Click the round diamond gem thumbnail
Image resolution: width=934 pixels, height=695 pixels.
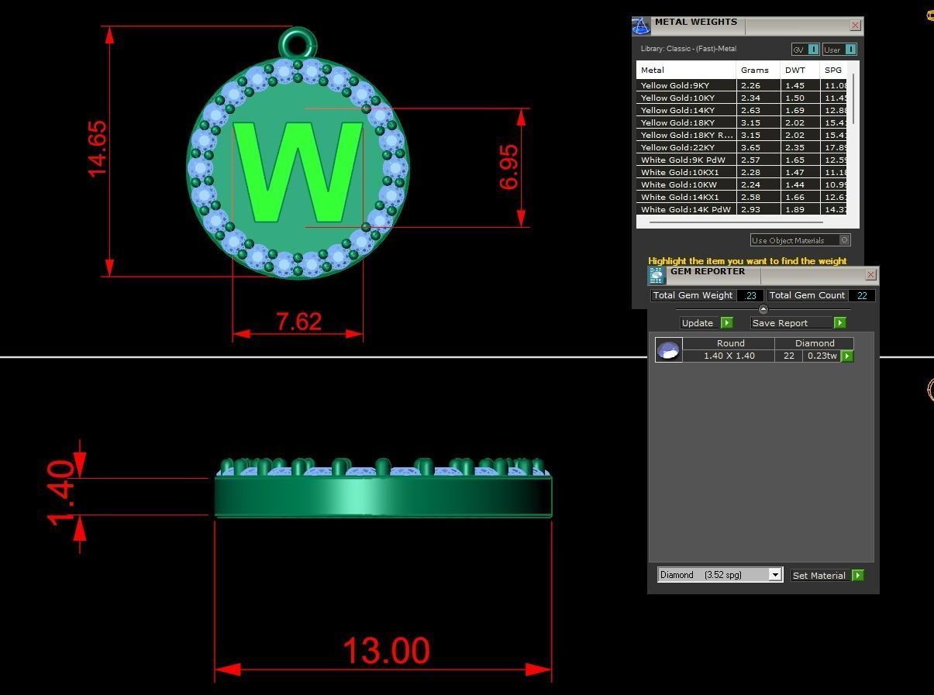(668, 349)
